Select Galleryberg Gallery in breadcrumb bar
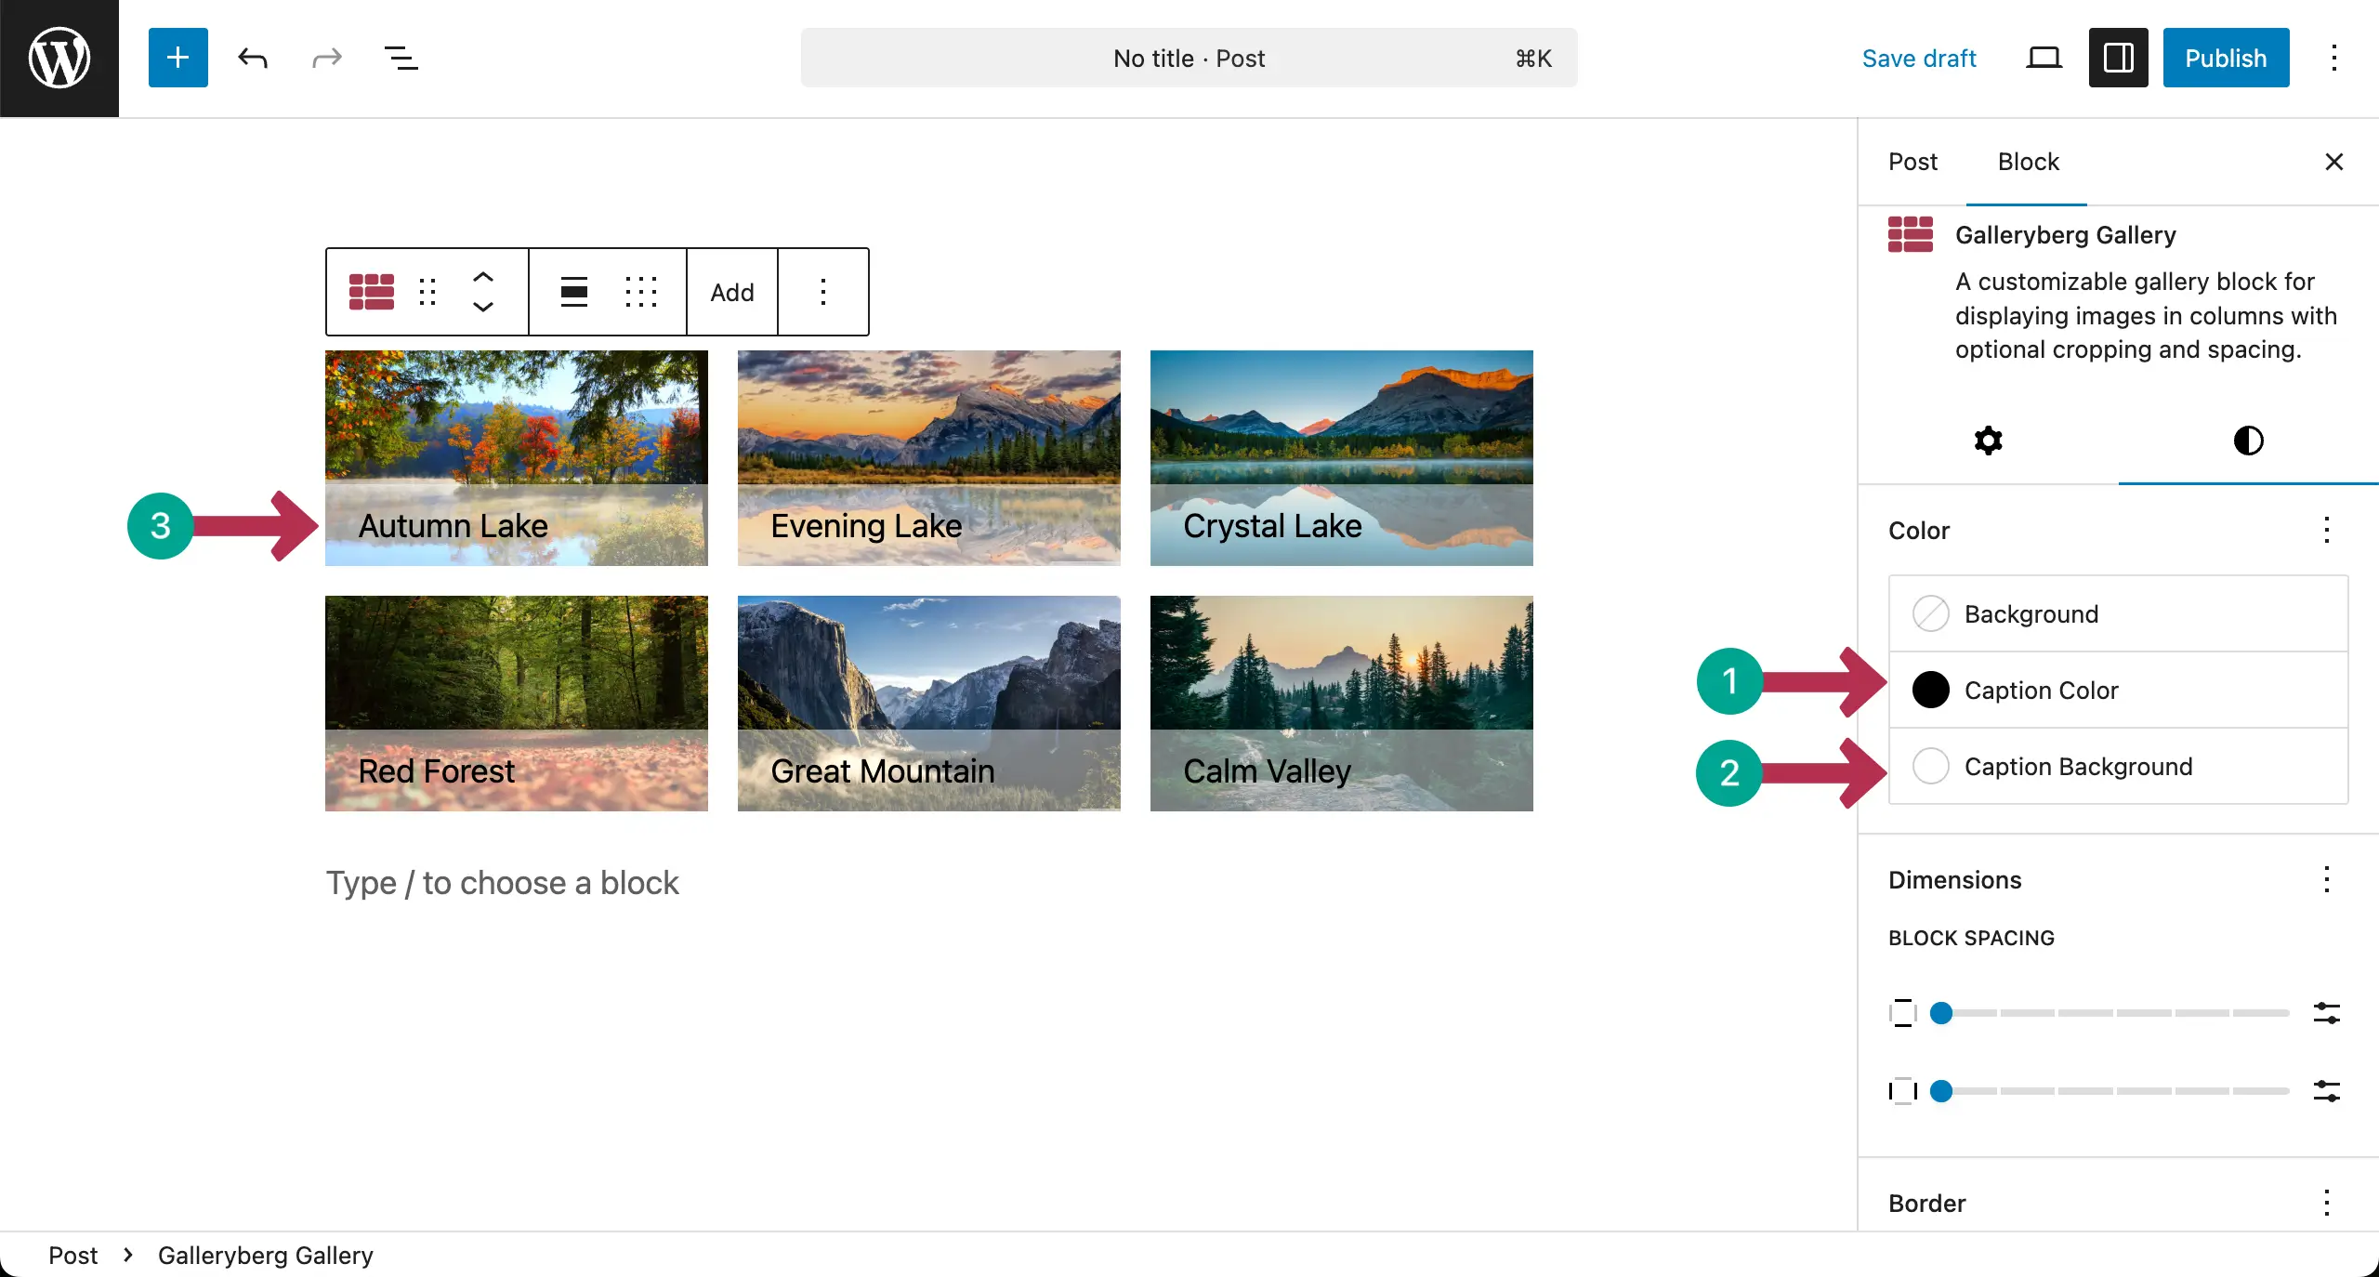Screen dimensions: 2379x1277 (x=265, y=1254)
